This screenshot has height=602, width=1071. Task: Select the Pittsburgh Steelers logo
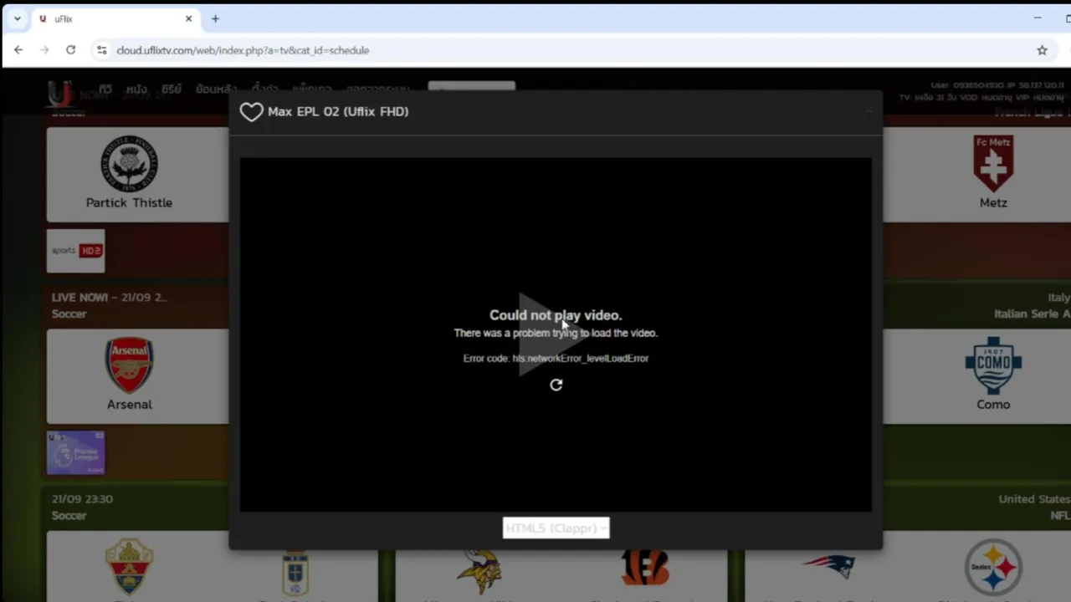993,568
